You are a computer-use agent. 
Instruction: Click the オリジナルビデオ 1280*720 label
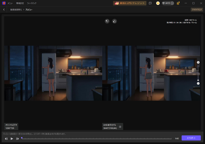click(x=11, y=127)
